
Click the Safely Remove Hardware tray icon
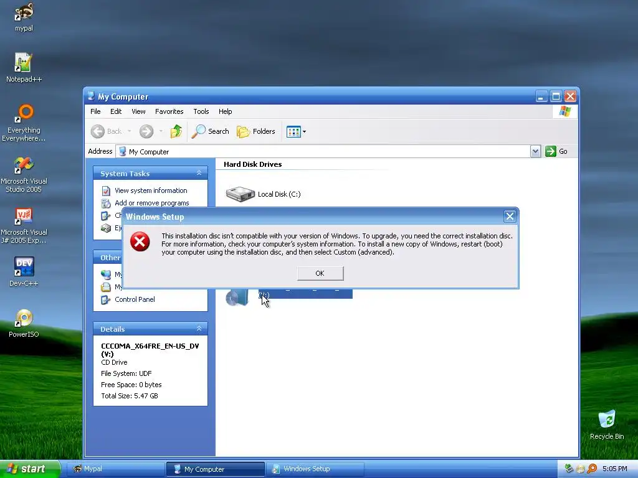pos(569,469)
